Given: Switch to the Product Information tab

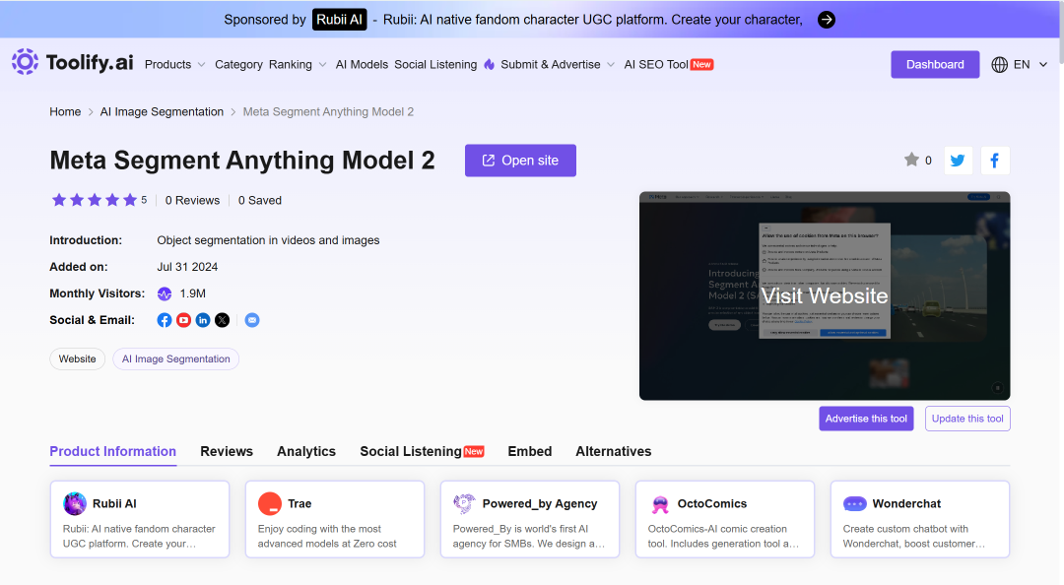Looking at the screenshot, I should [112, 451].
